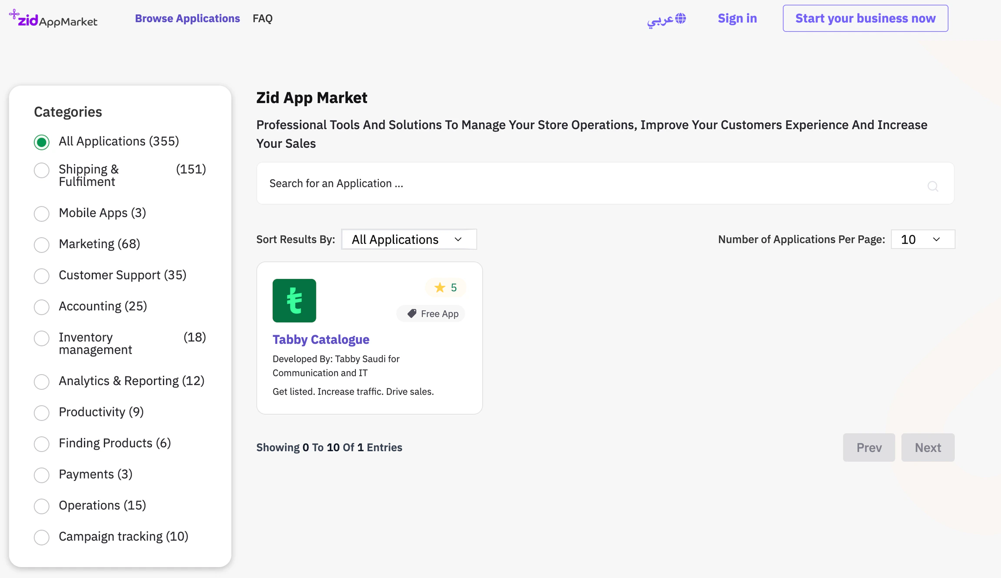This screenshot has width=1001, height=578.
Task: Switch language to عربي
Action: (x=660, y=20)
